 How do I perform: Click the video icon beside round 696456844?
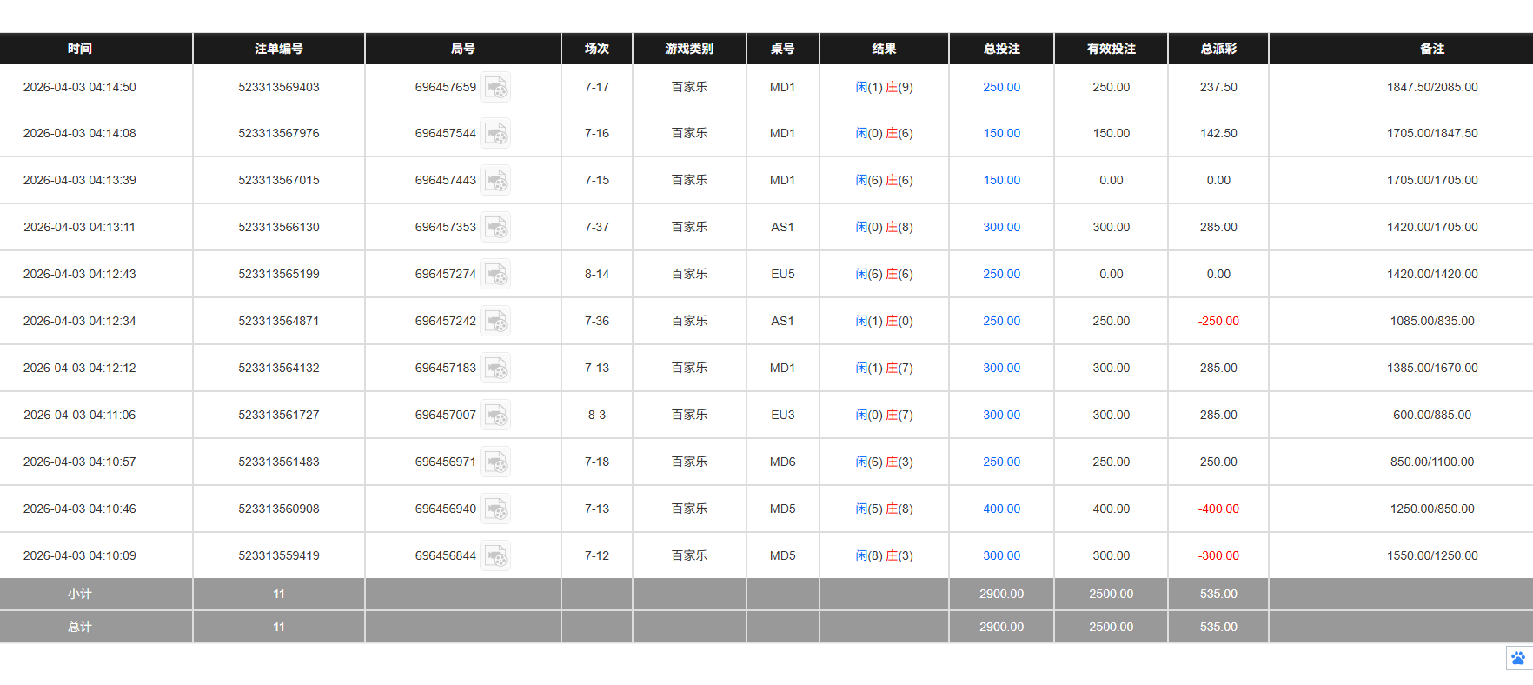pyautogui.click(x=495, y=556)
